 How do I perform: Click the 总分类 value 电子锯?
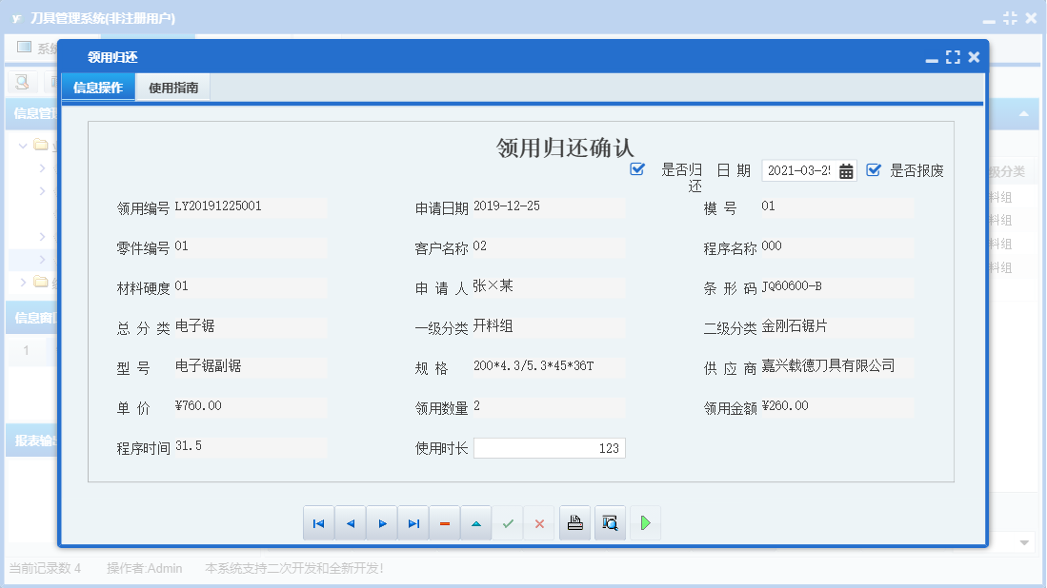point(195,326)
